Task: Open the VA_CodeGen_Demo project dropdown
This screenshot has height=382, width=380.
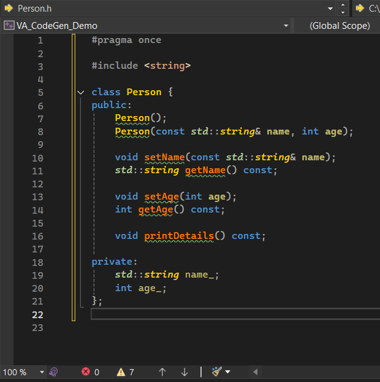Action: [x=286, y=26]
